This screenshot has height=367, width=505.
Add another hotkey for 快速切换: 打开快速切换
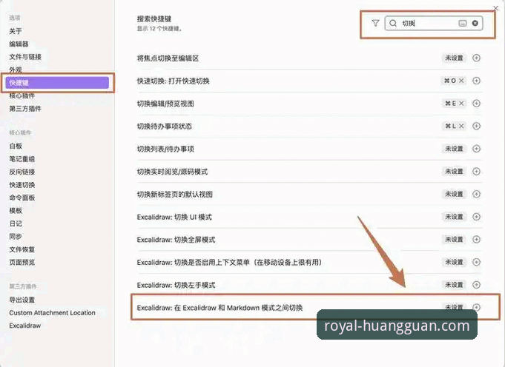pyautogui.click(x=476, y=81)
